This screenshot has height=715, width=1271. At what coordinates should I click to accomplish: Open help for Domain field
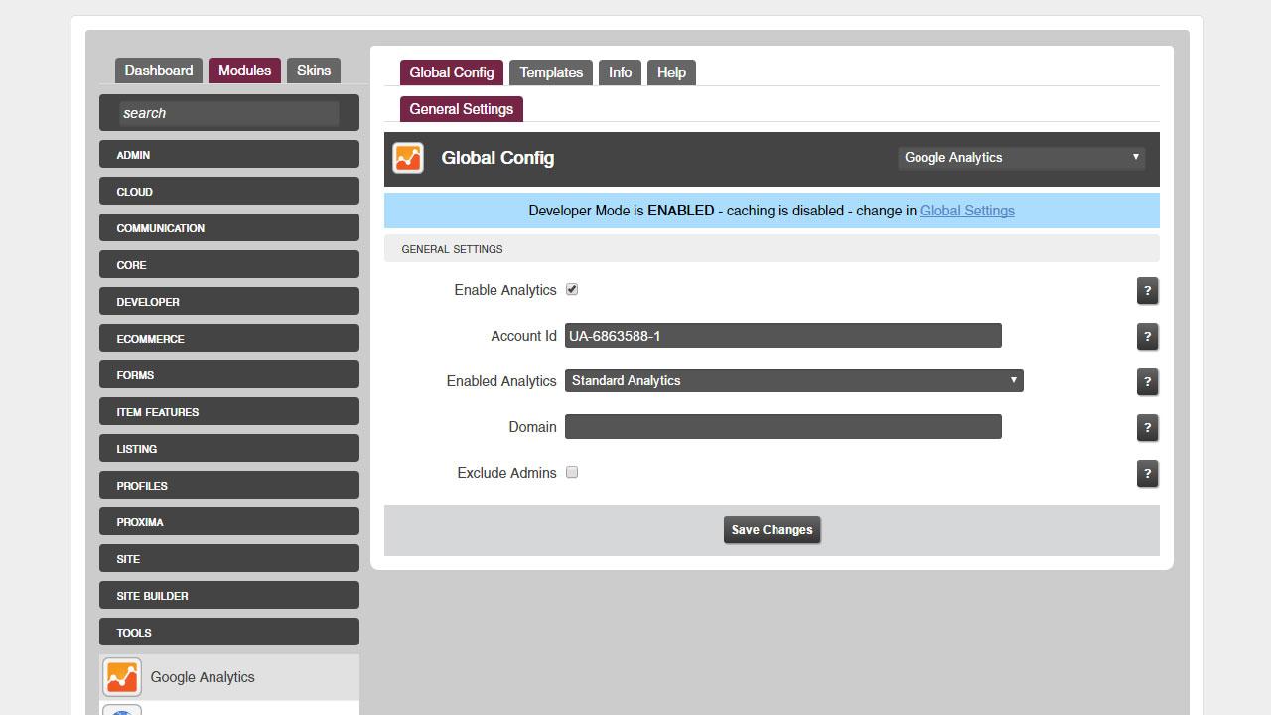coord(1147,427)
